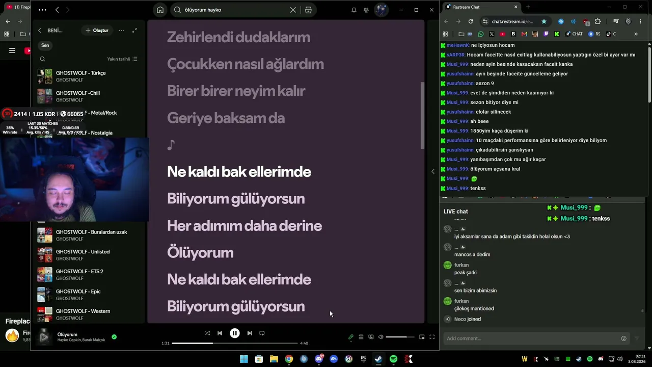Close the Restream Chat tab
The height and width of the screenshot is (367, 652).
(x=515, y=7)
